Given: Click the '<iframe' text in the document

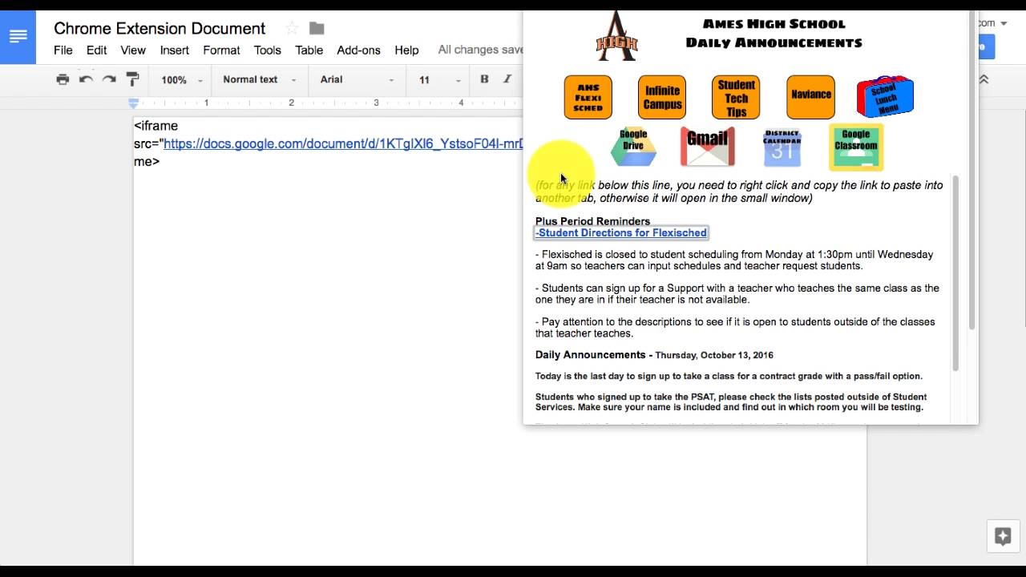Looking at the screenshot, I should coord(156,126).
